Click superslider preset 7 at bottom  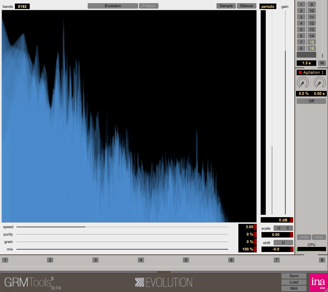[x=277, y=260]
